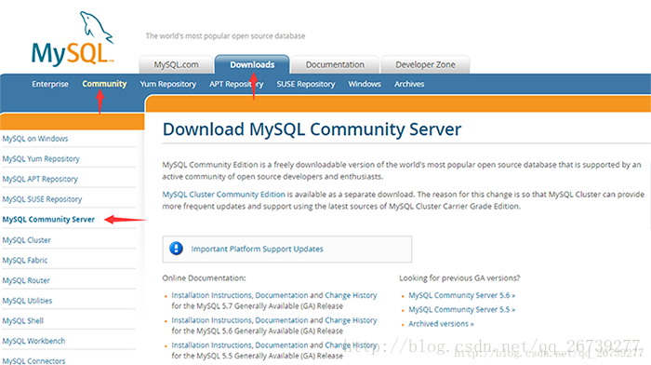Viewport: 651px width, 365px height.
Task: Click the MySQL dolphin logo
Action: tap(73, 39)
